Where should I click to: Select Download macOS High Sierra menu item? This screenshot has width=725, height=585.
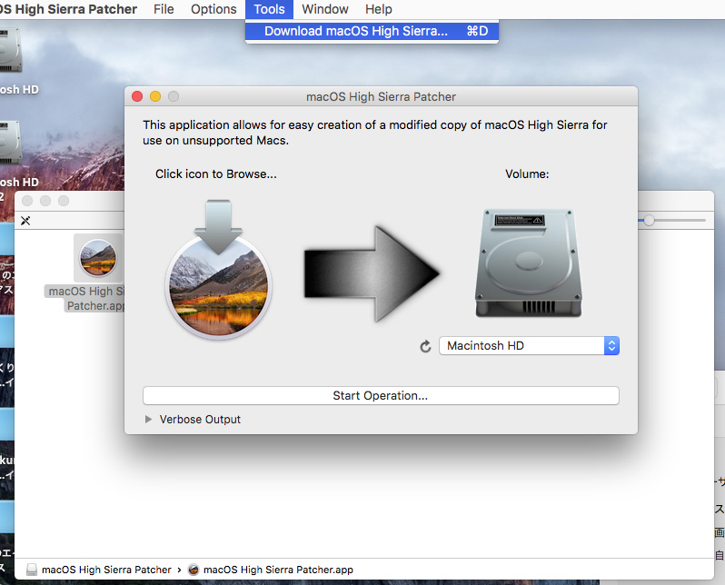click(372, 31)
